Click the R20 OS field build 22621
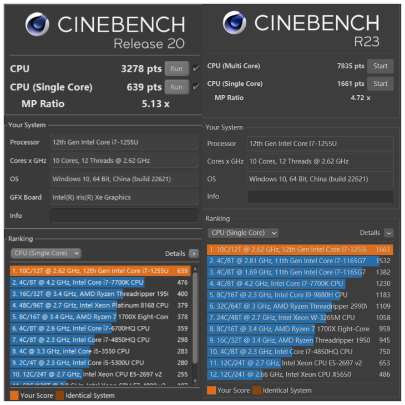Viewport: 405px width, 405px height. point(124,179)
